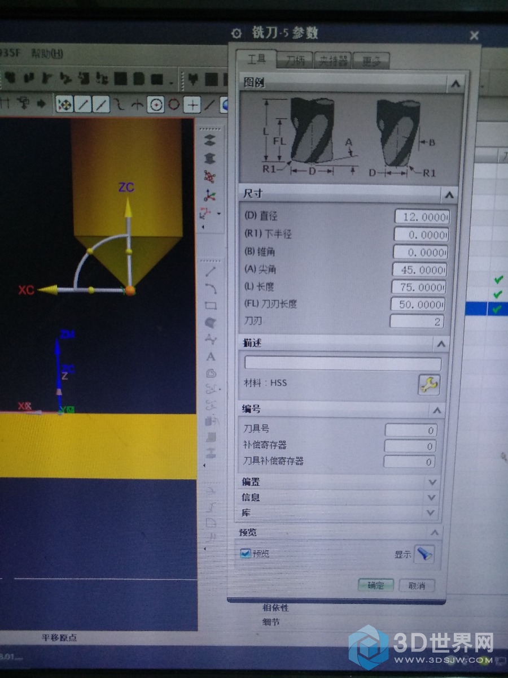Expand the 信息 information section

[x=432, y=498]
